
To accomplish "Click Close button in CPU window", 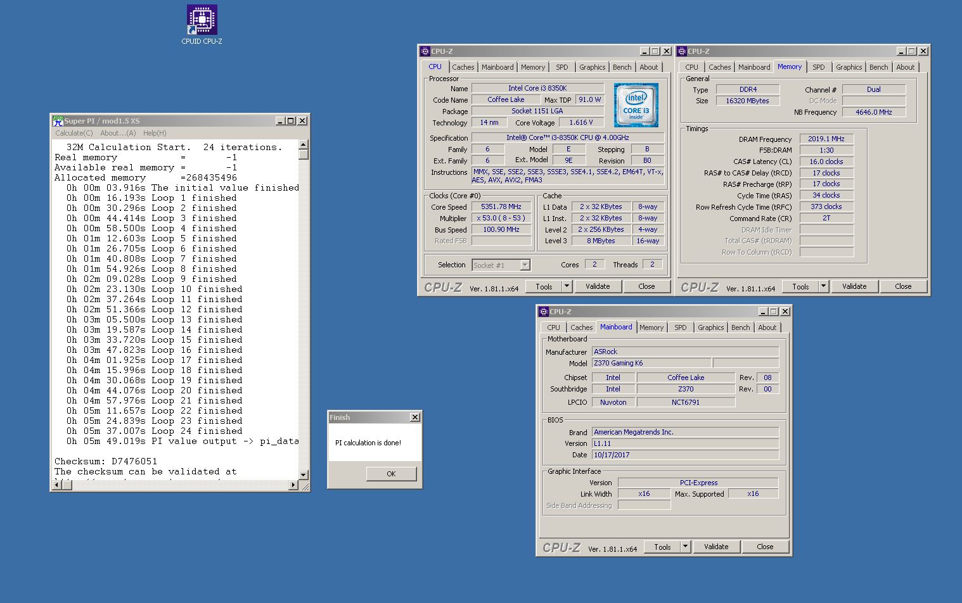I will coord(646,286).
